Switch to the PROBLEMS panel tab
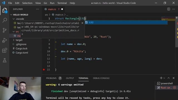This screenshot has width=178, height=100. pyautogui.click(x=51, y=78)
